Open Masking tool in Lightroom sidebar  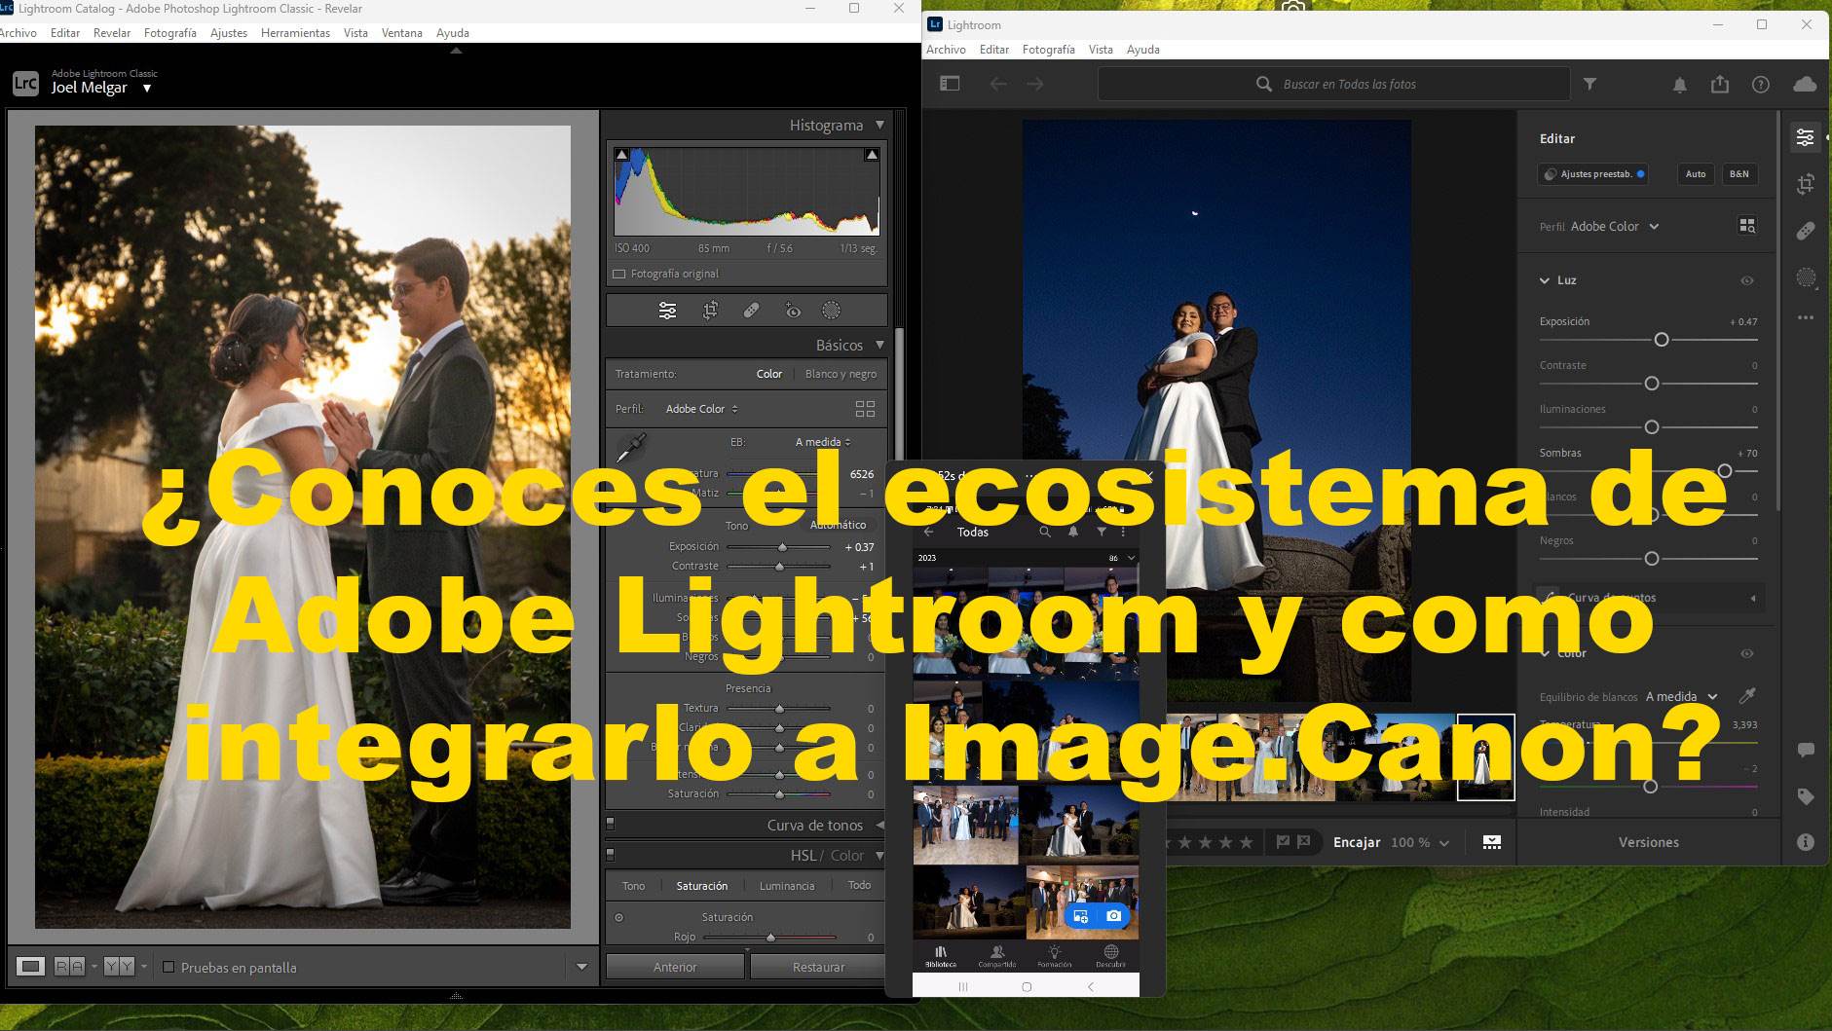tap(1805, 277)
